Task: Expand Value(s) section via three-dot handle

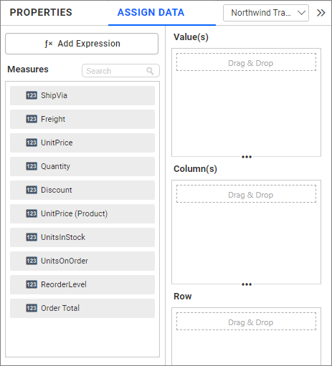Action: click(x=247, y=157)
